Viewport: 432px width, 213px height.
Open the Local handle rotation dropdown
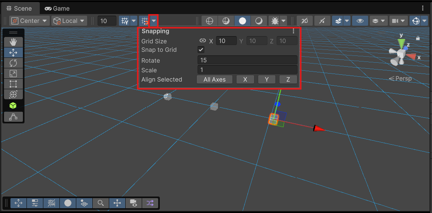pos(69,21)
